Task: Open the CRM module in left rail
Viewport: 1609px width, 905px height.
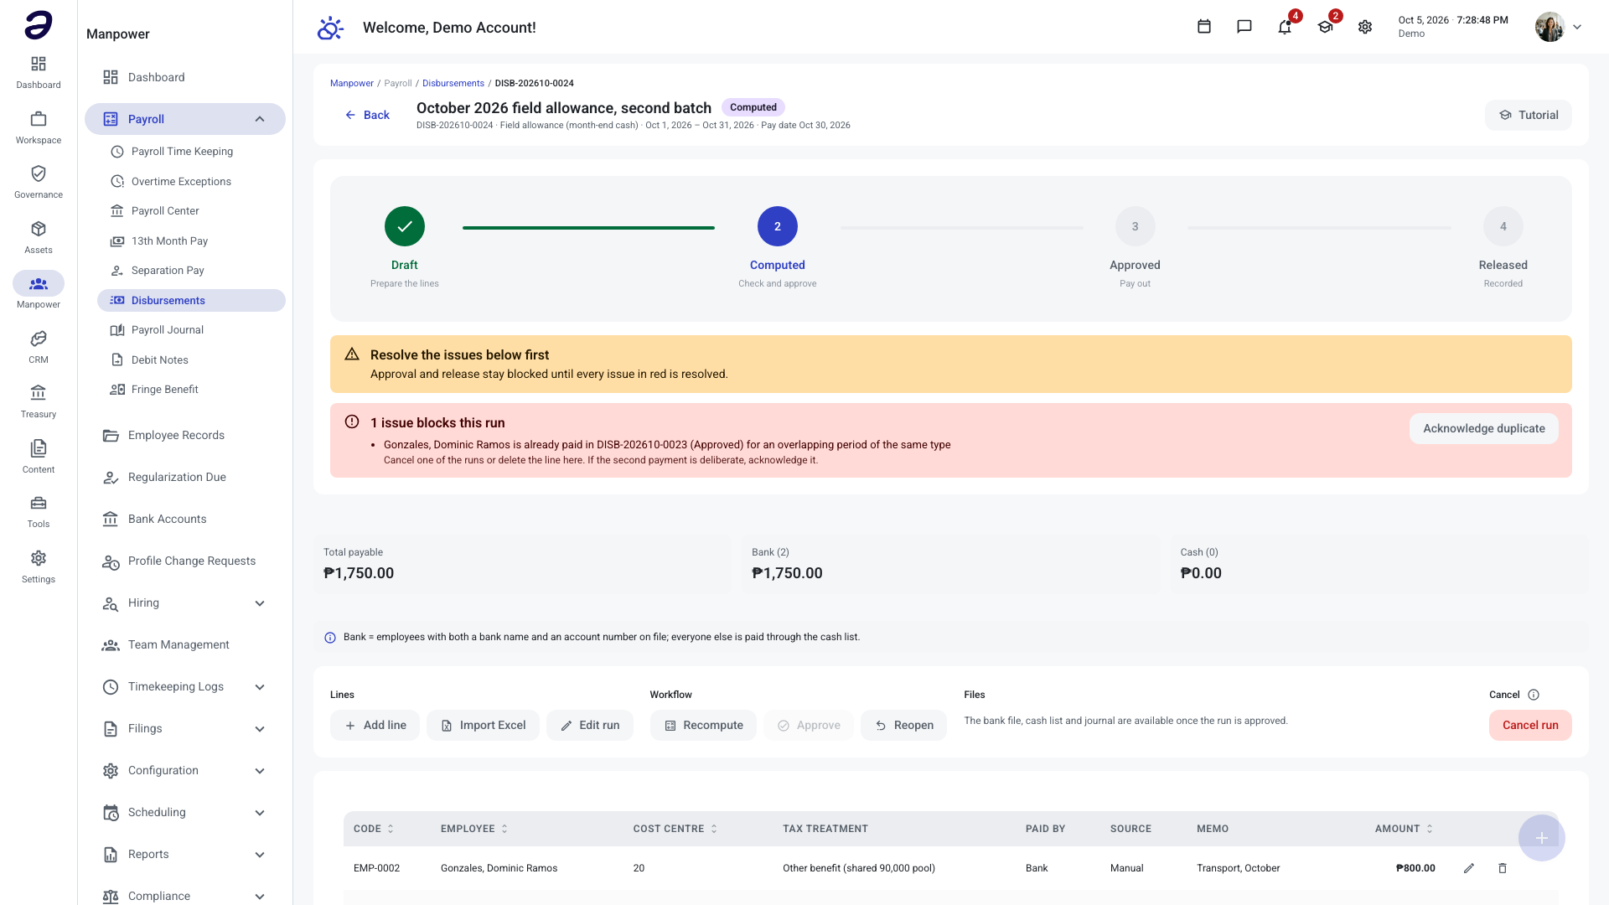Action: click(x=39, y=347)
